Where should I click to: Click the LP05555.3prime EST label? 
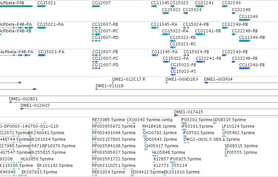point(241,153)
